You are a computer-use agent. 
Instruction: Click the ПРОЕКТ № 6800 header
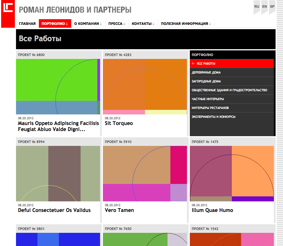point(31,55)
